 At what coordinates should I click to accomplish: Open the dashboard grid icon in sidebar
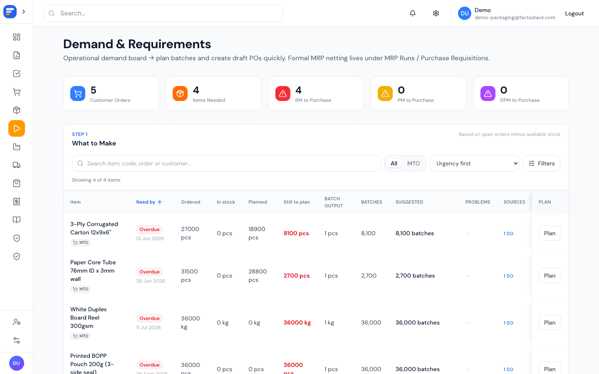17,37
